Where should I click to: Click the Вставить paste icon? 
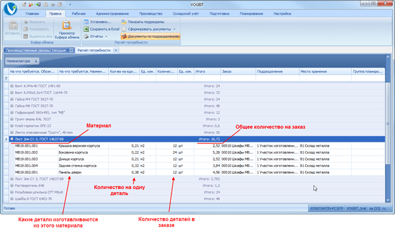13,26
